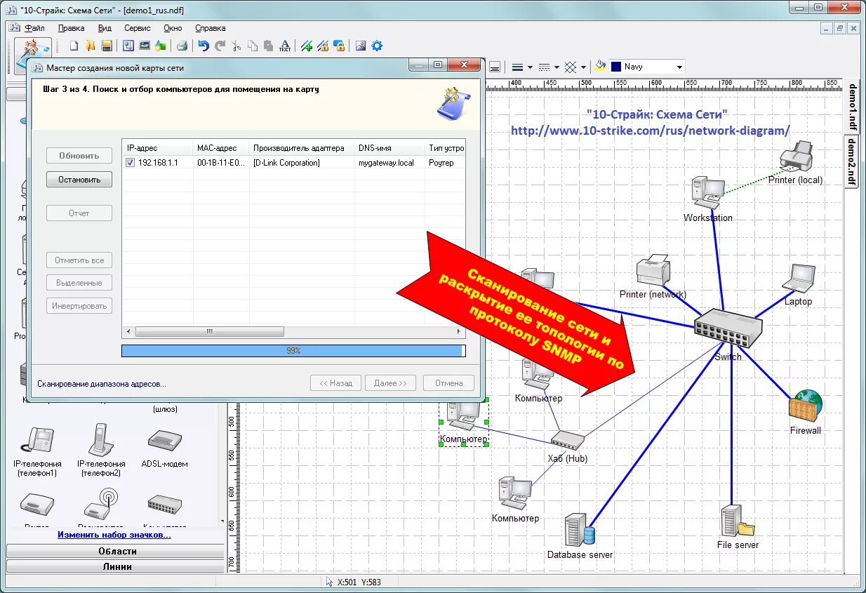Expand the line thickness dropdown arrow
This screenshot has height=593, width=866.
click(530, 67)
